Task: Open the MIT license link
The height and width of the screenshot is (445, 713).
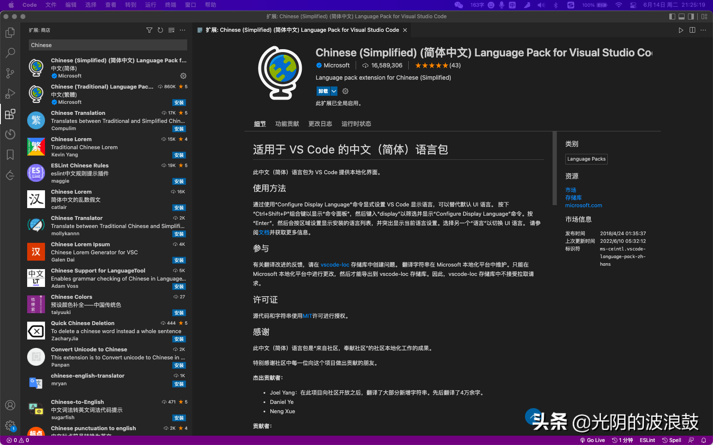Action: point(307,316)
